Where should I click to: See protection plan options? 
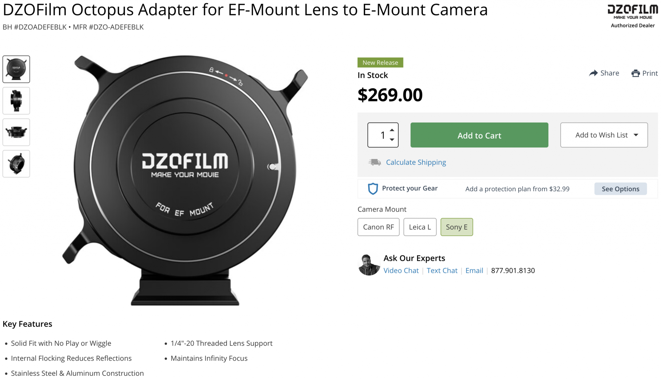pyautogui.click(x=620, y=189)
